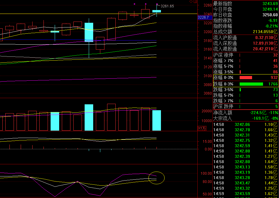Select the 流入港股通 row
Viewport: 279px width, 198px height.
[246, 49]
